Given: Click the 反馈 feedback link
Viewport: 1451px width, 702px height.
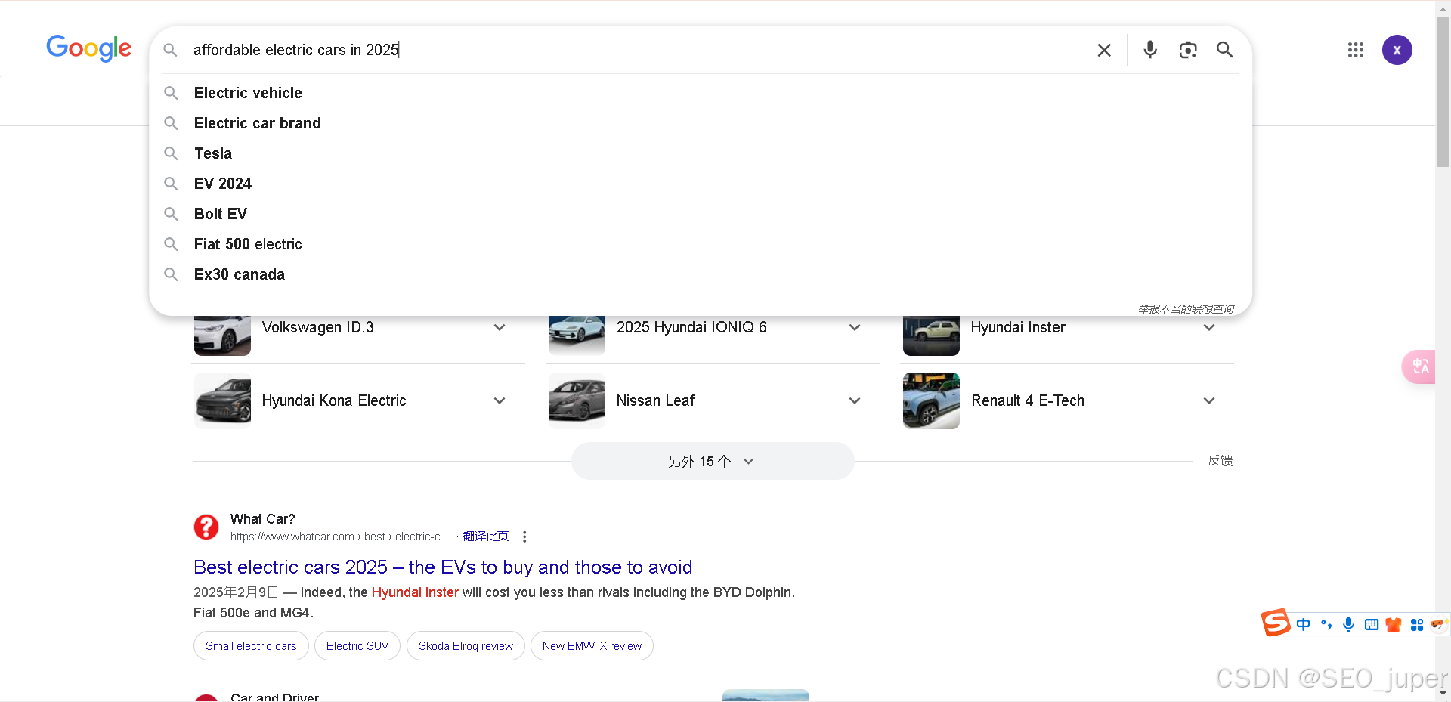Looking at the screenshot, I should click(1221, 460).
